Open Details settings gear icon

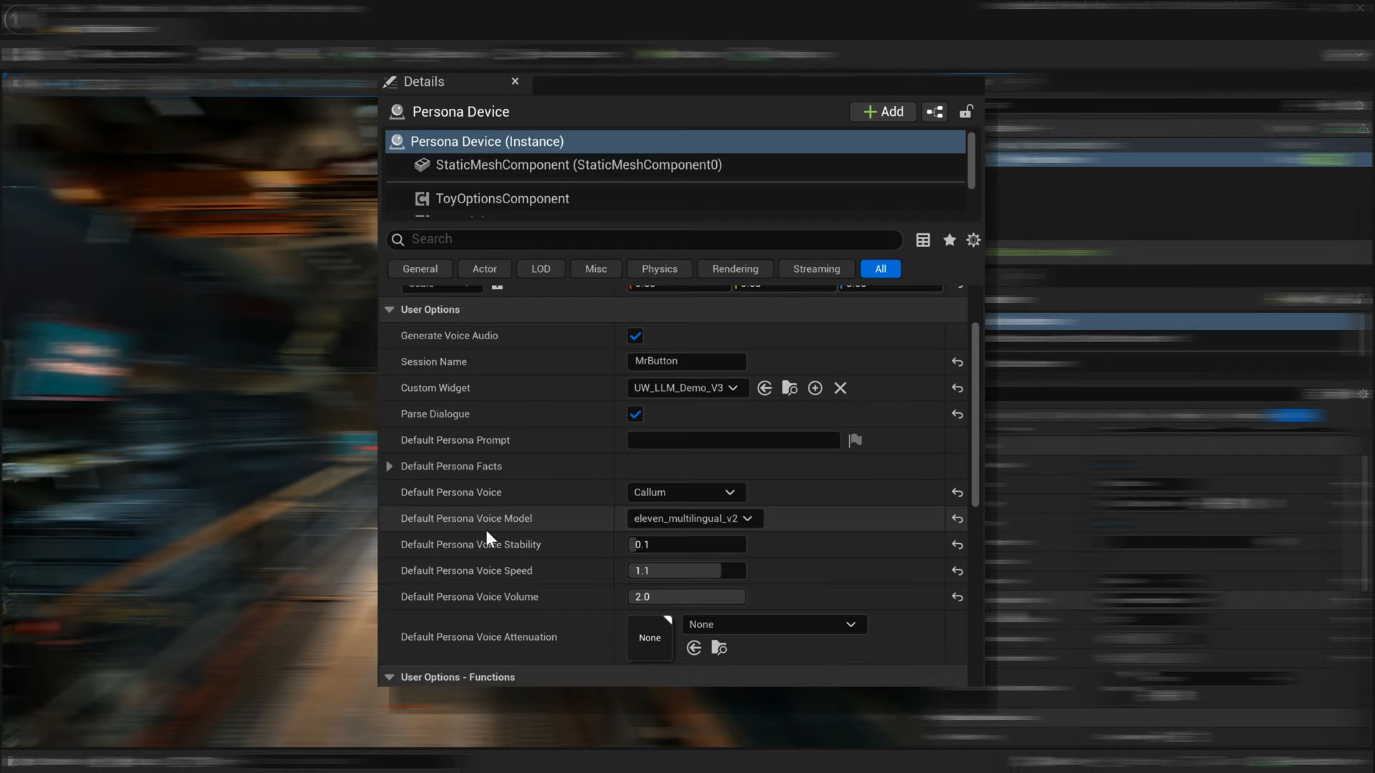tap(973, 240)
